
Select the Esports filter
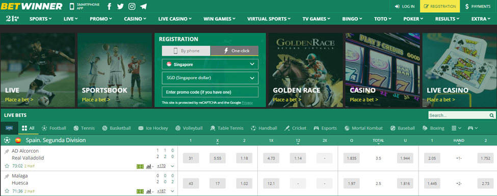[x=325, y=128]
